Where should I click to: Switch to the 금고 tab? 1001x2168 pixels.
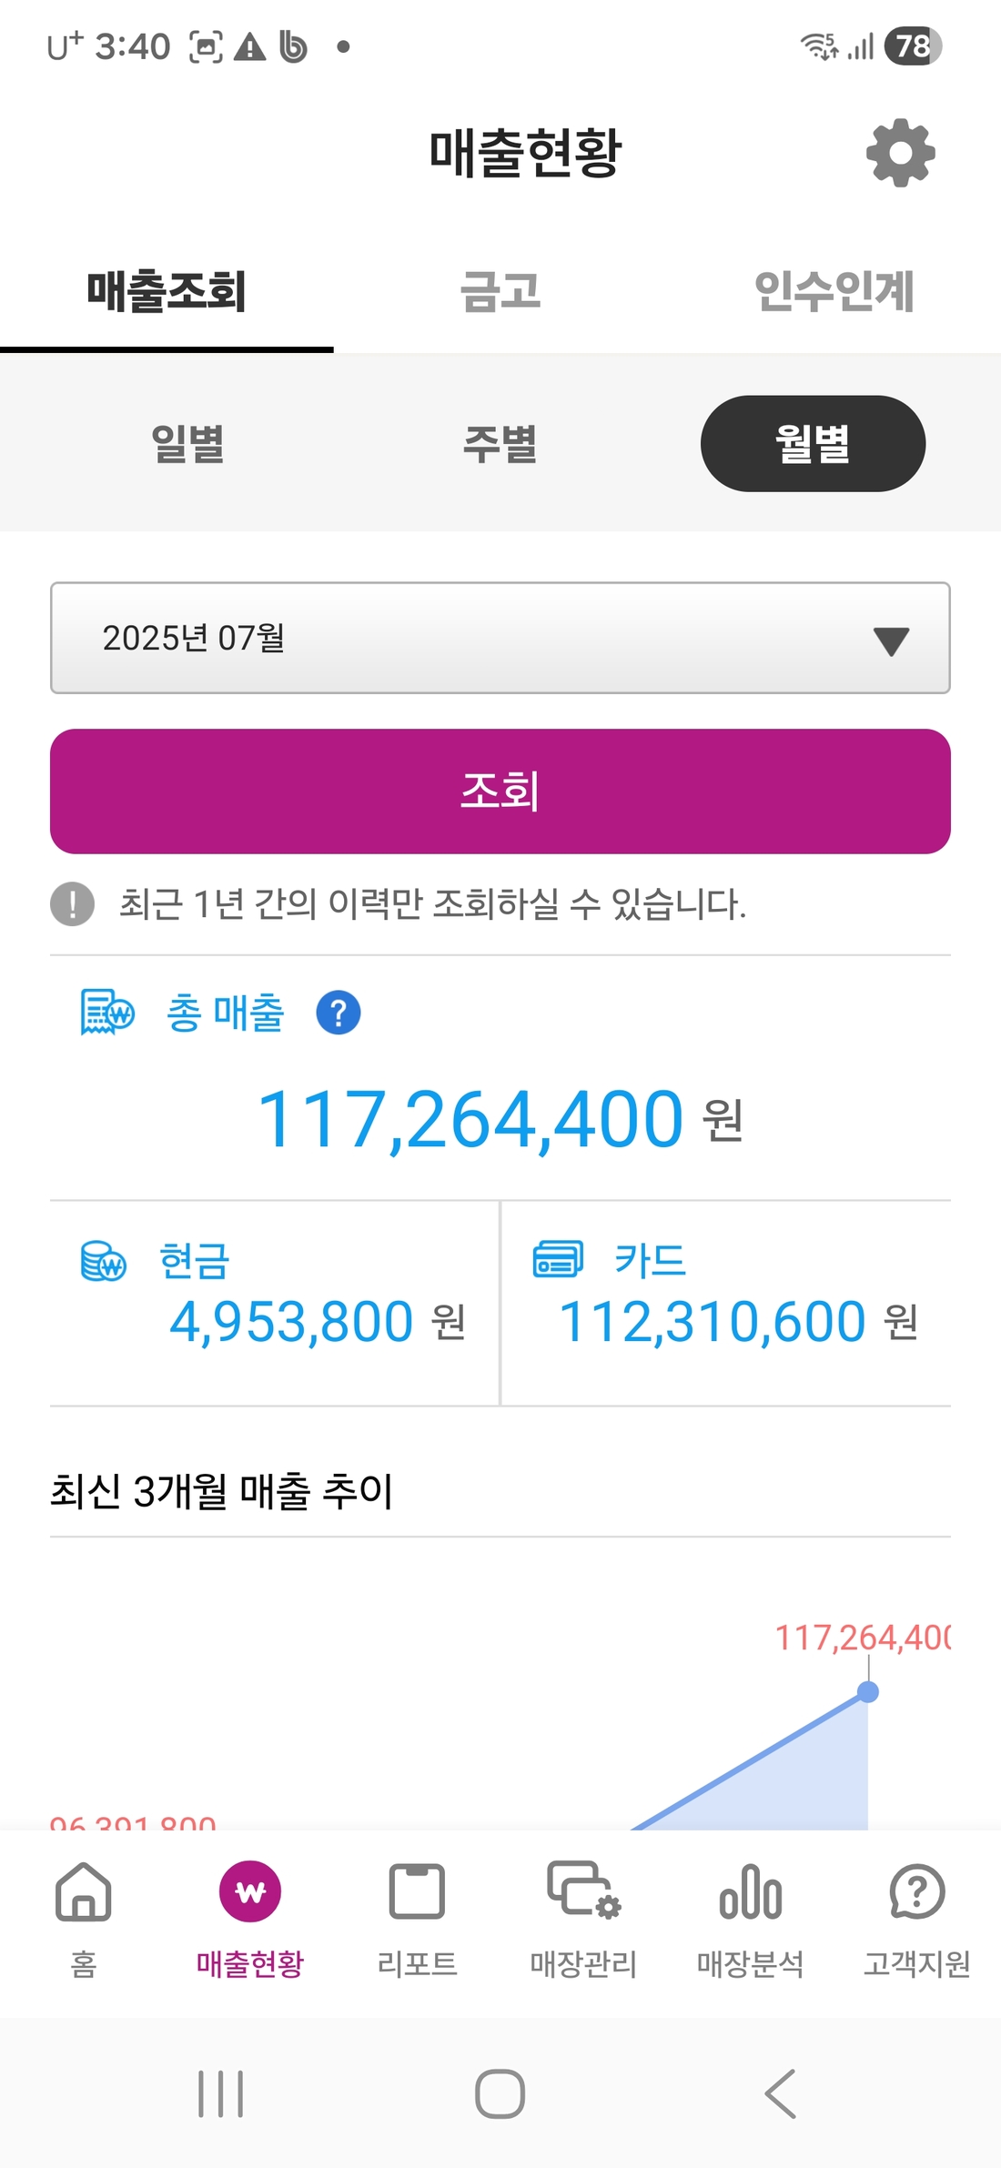500,291
